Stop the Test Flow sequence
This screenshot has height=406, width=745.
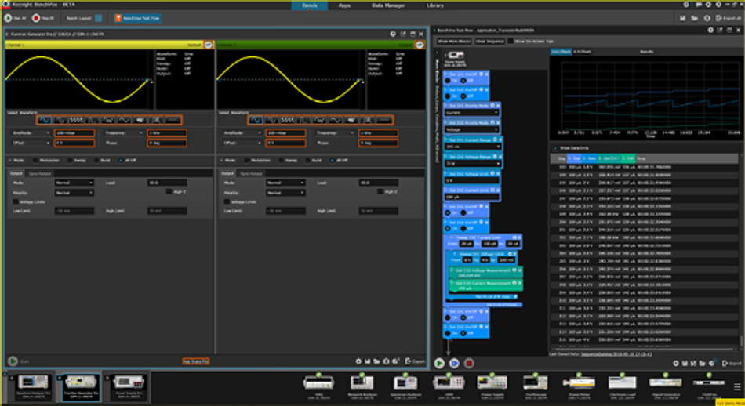[469, 363]
